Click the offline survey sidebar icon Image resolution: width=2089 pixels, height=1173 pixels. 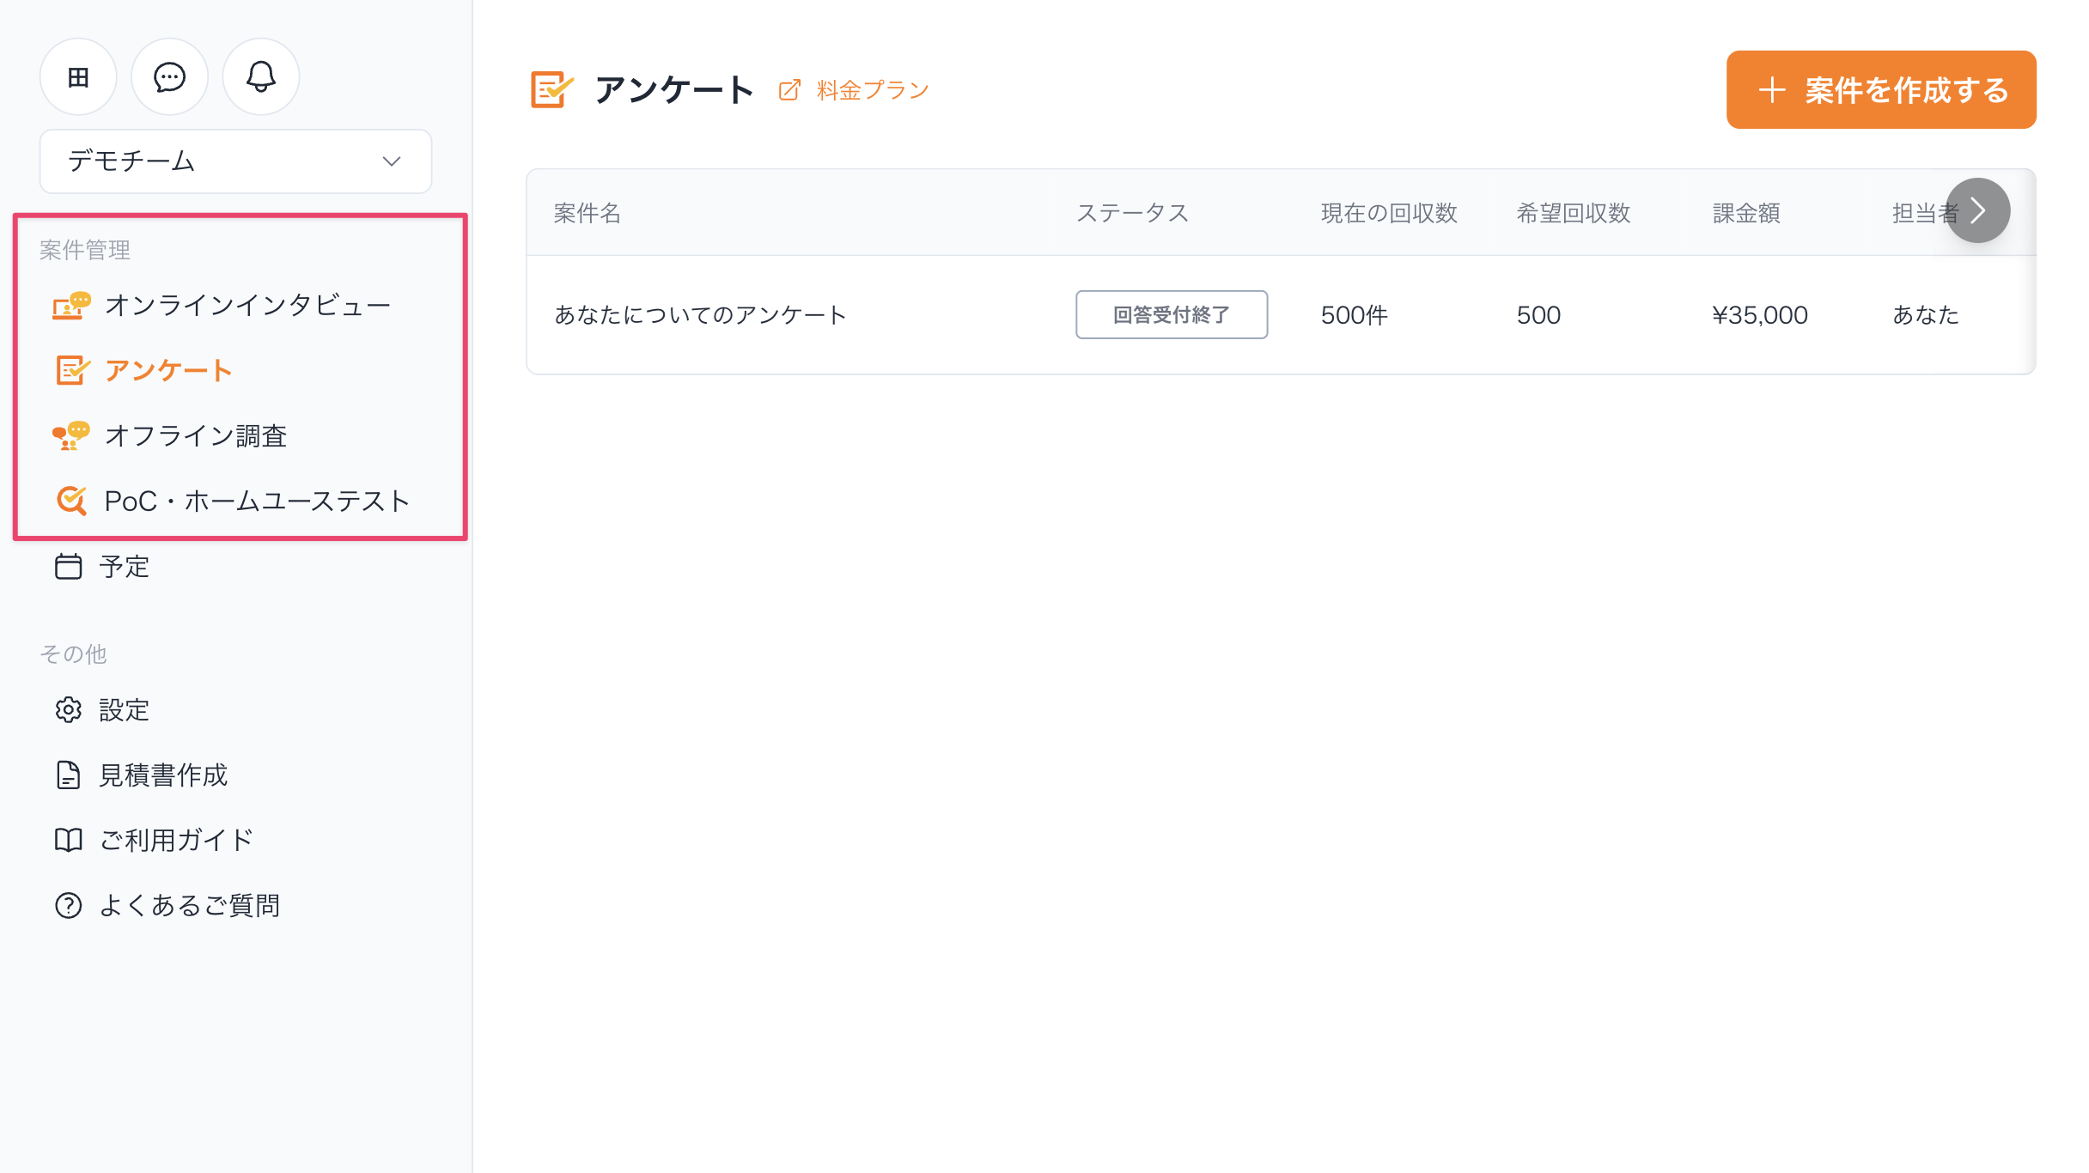(71, 435)
